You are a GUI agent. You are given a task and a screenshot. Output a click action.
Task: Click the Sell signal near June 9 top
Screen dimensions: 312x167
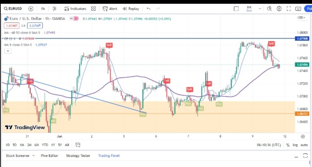271,44
